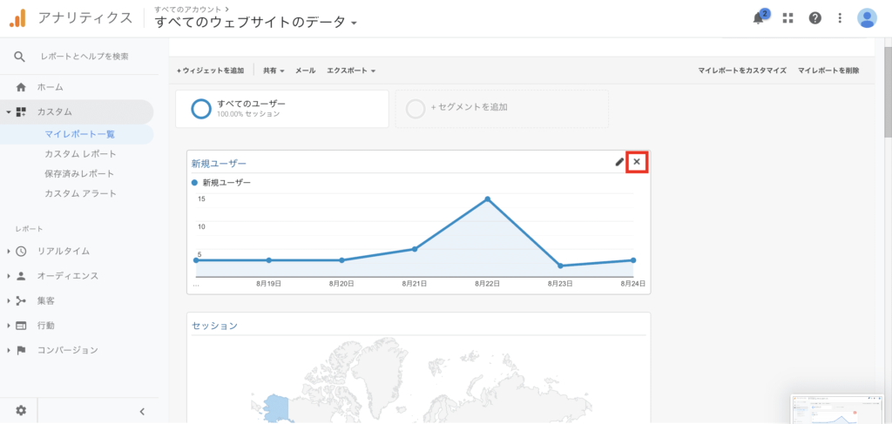Select カスタム レポート in the sidebar
This screenshot has width=892, height=424.
[80, 154]
